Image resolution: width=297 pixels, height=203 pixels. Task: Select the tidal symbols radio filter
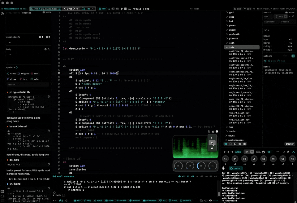pyautogui.click(x=11, y=74)
